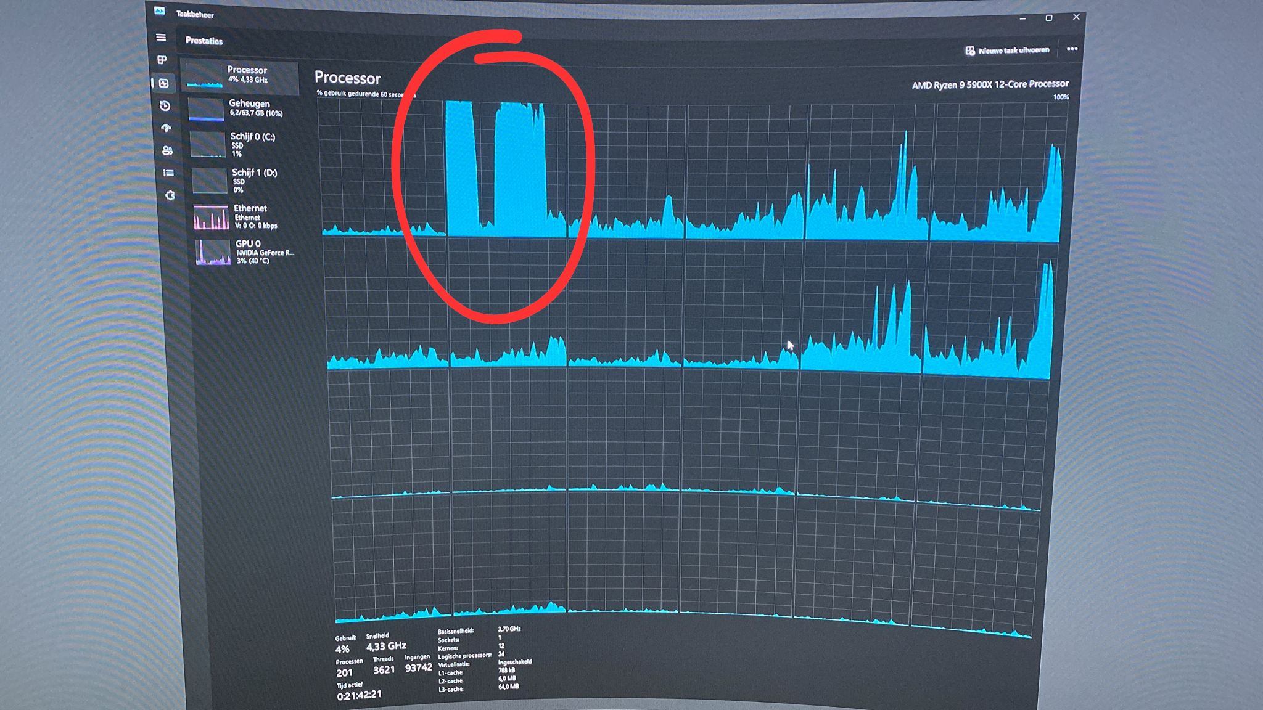
Task: Click the '% gebruik gedurende 60 seconden' label
Action: coord(366,94)
